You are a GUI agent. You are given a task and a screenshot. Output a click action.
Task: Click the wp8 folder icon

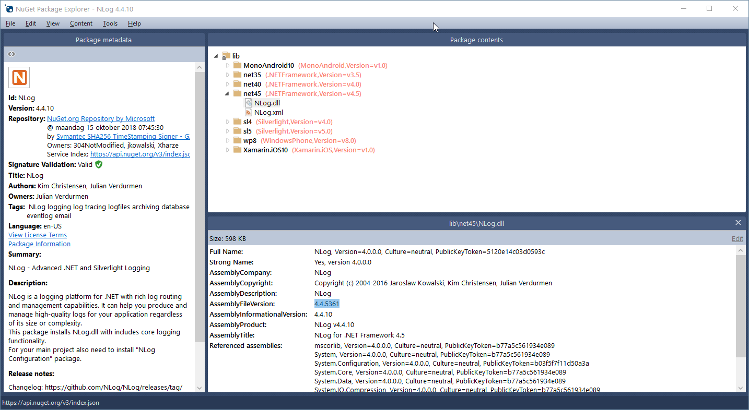click(x=237, y=140)
